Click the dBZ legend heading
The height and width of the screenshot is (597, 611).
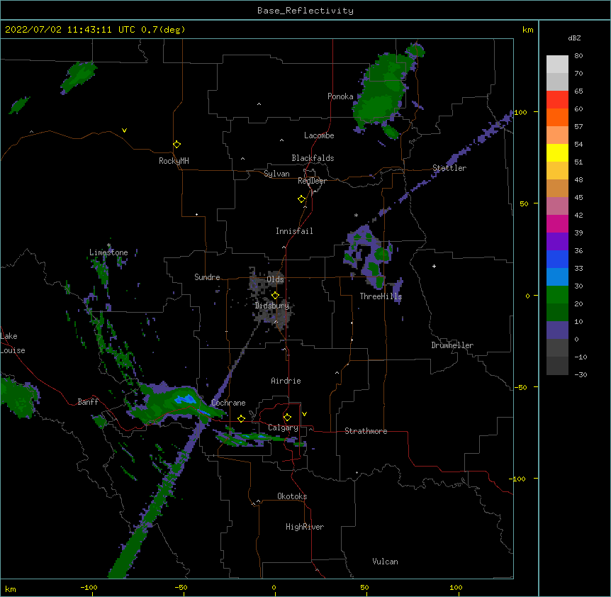(x=574, y=38)
